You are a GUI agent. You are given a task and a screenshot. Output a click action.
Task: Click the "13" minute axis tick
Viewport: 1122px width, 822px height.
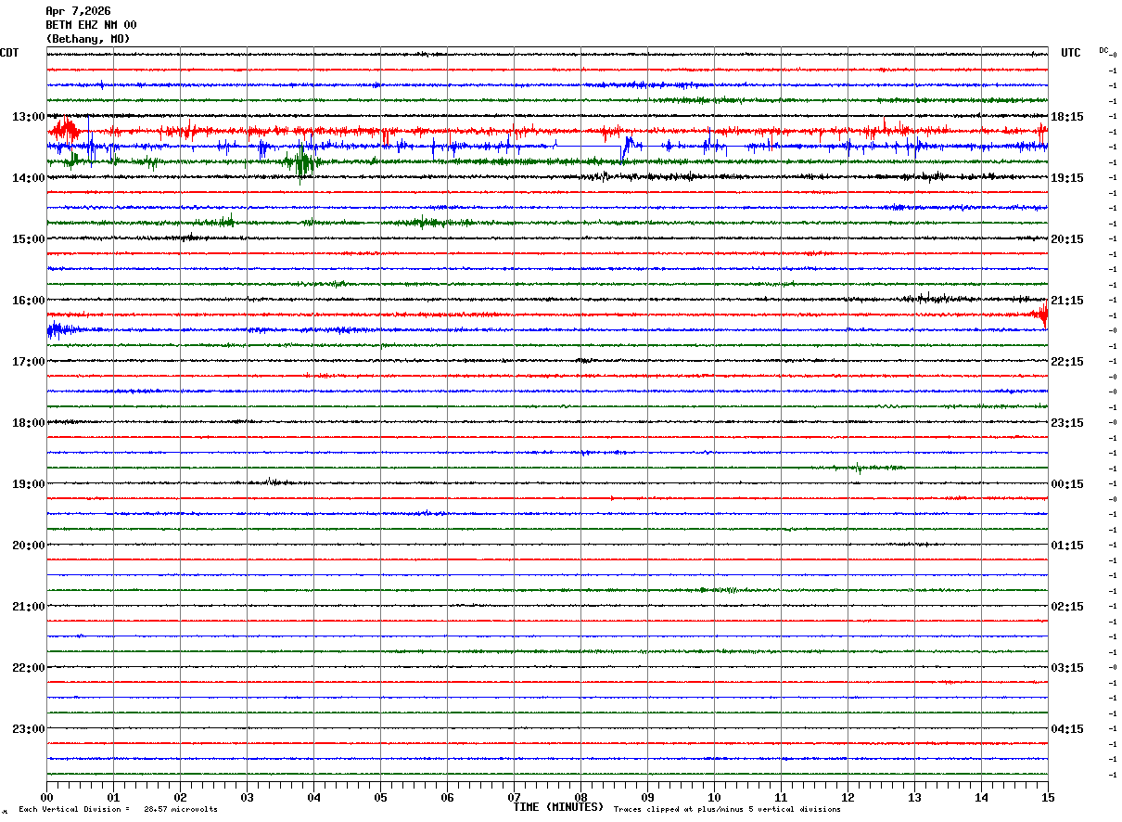[914, 797]
